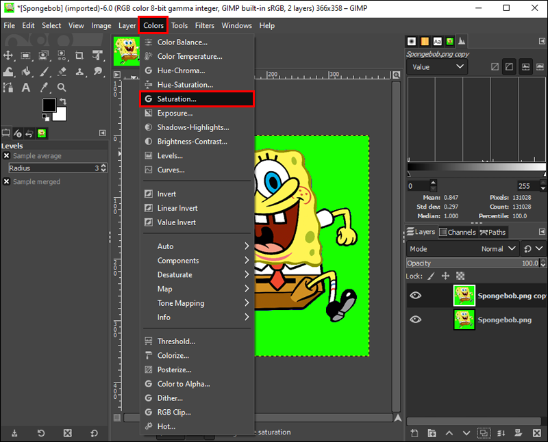Toggle visibility of Spongebob.png layer
Image resolution: width=548 pixels, height=442 pixels.
tap(415, 320)
